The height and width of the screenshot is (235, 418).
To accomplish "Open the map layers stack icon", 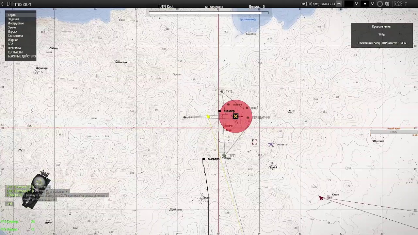I will [387, 4].
